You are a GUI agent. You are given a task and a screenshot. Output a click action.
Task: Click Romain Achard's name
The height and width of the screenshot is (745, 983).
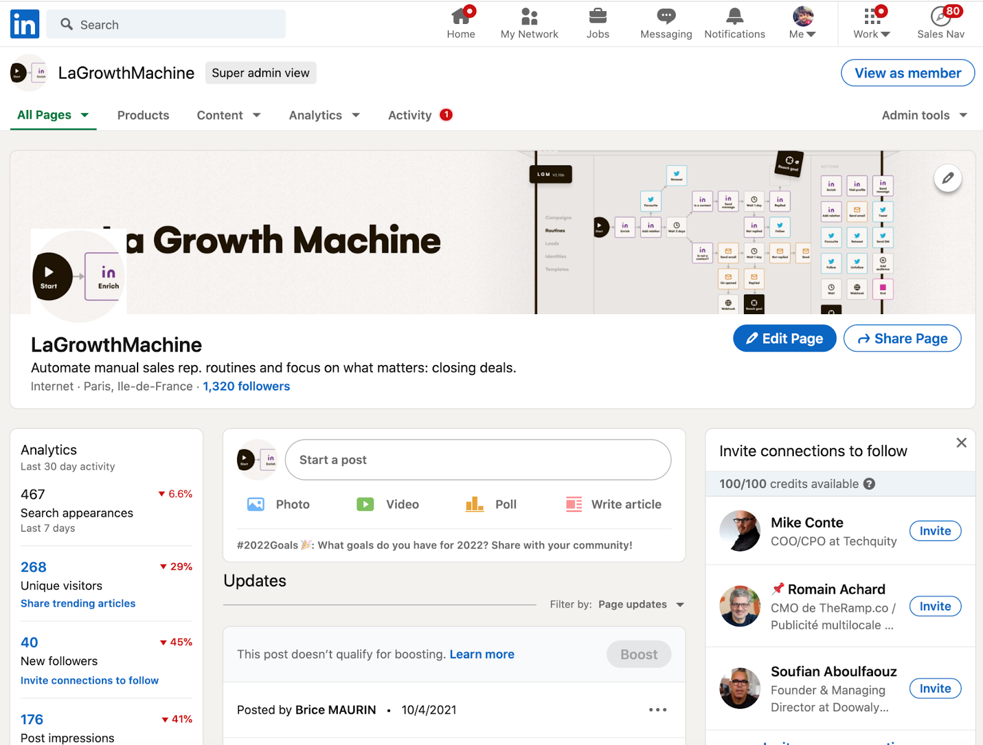click(836, 589)
